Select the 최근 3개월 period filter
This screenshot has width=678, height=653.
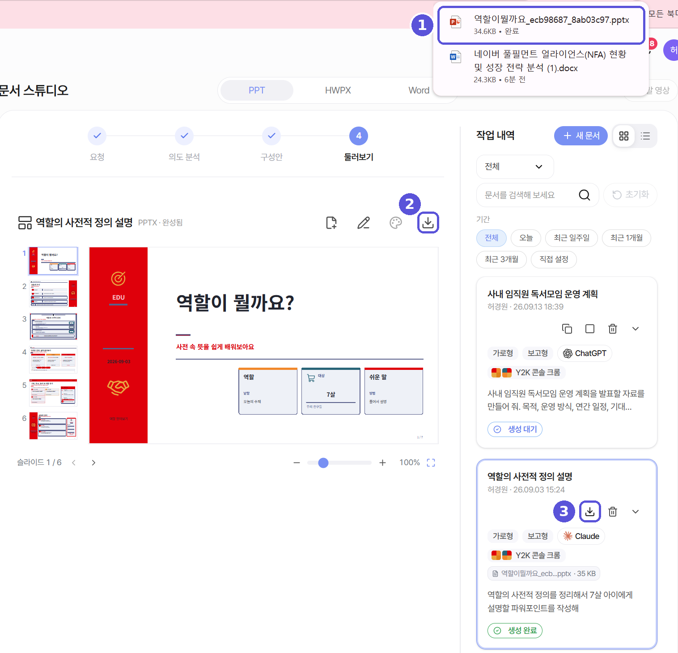coord(501,259)
